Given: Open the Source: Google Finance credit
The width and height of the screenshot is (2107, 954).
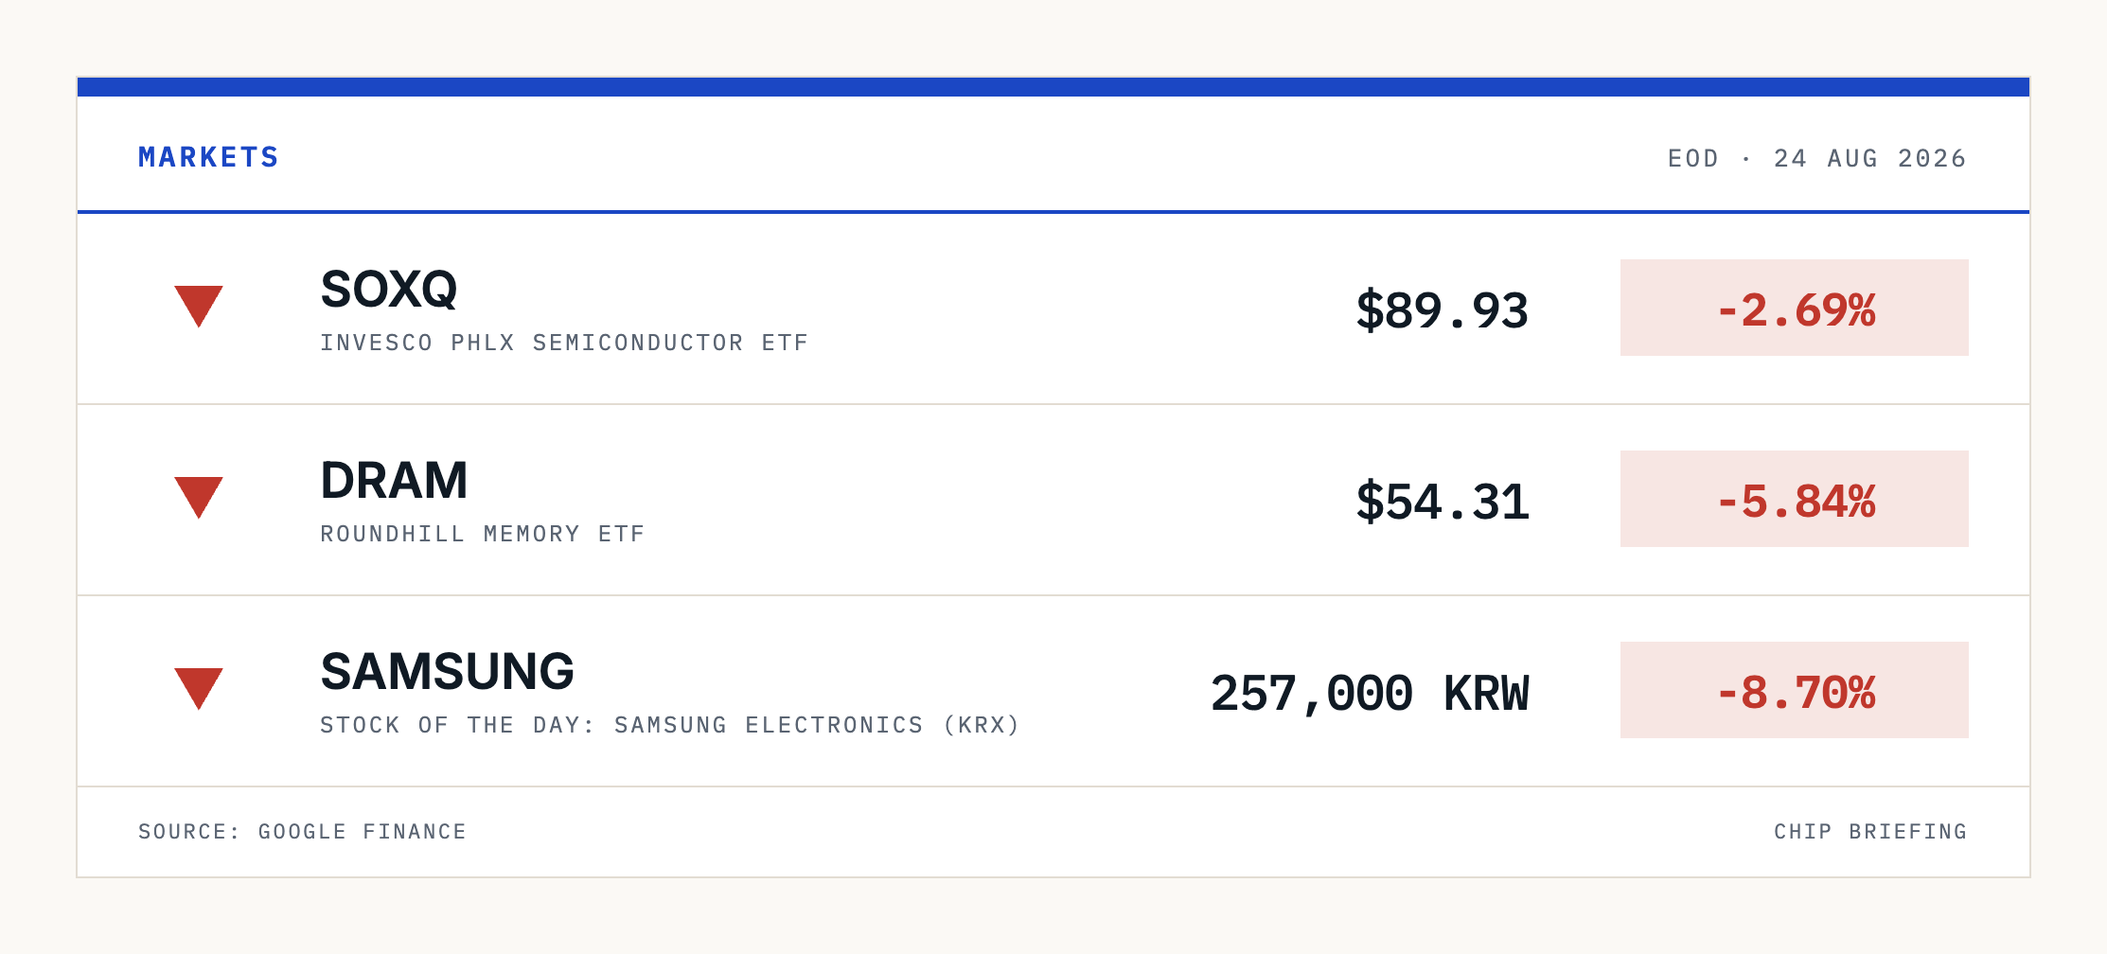Looking at the screenshot, I should pos(303,832).
